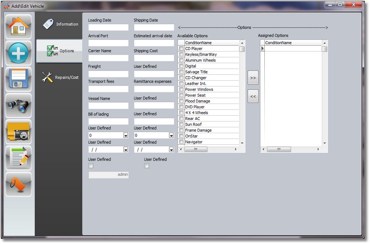Open the camera photos folder icon

[19, 132]
